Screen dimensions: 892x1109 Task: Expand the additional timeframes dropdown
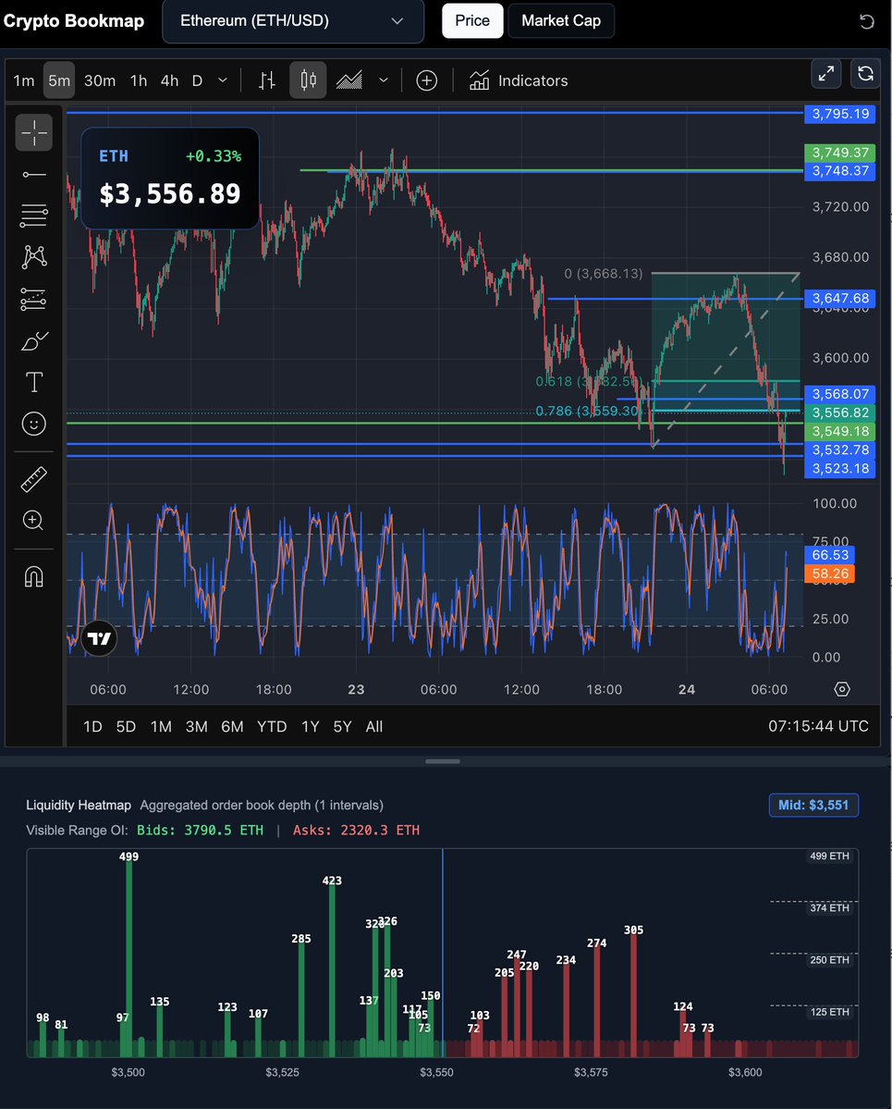pos(223,80)
